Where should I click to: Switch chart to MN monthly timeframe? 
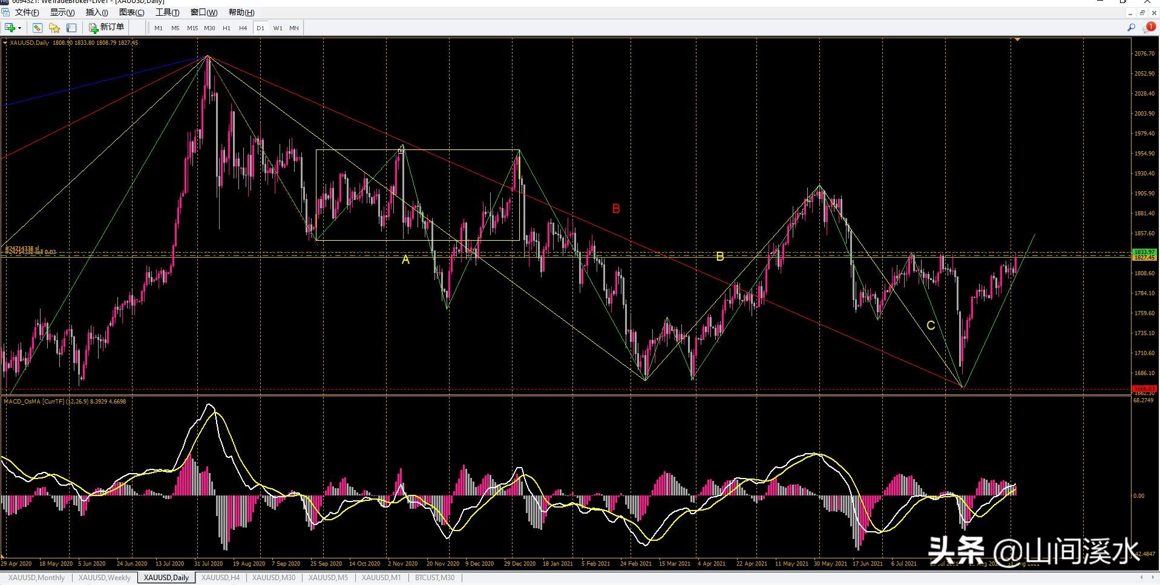click(294, 28)
